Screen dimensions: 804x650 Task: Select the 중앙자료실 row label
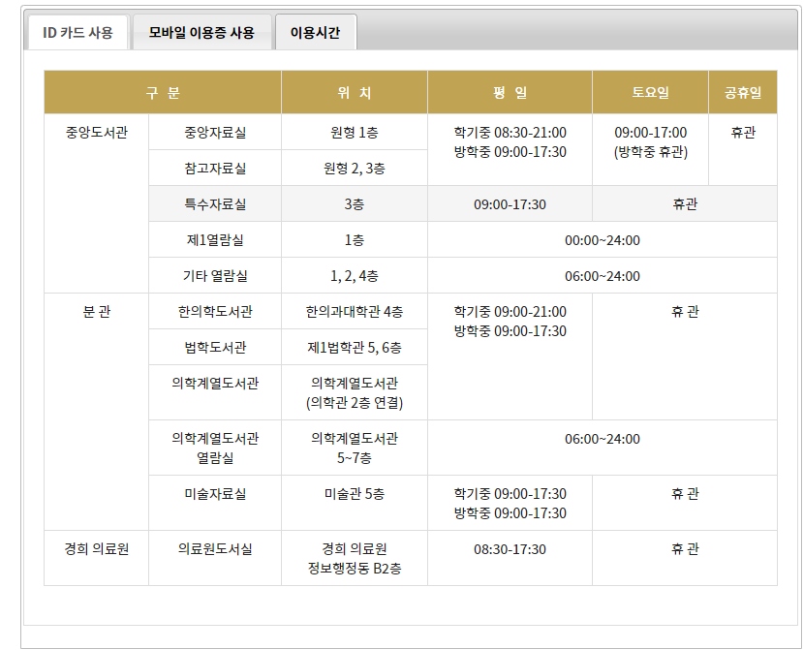tap(215, 133)
